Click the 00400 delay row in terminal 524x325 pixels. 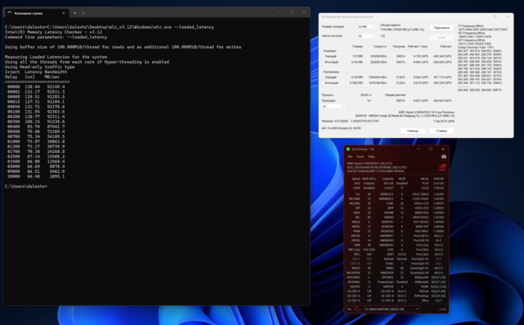click(36, 127)
